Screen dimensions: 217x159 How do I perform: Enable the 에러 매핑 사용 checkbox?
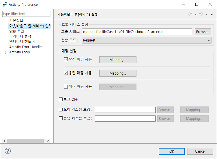(x=66, y=86)
